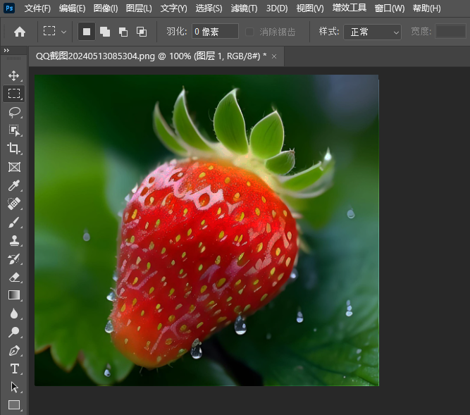Open the 文件(F) menu
Viewport: 470px width, 415px height.
[37, 8]
